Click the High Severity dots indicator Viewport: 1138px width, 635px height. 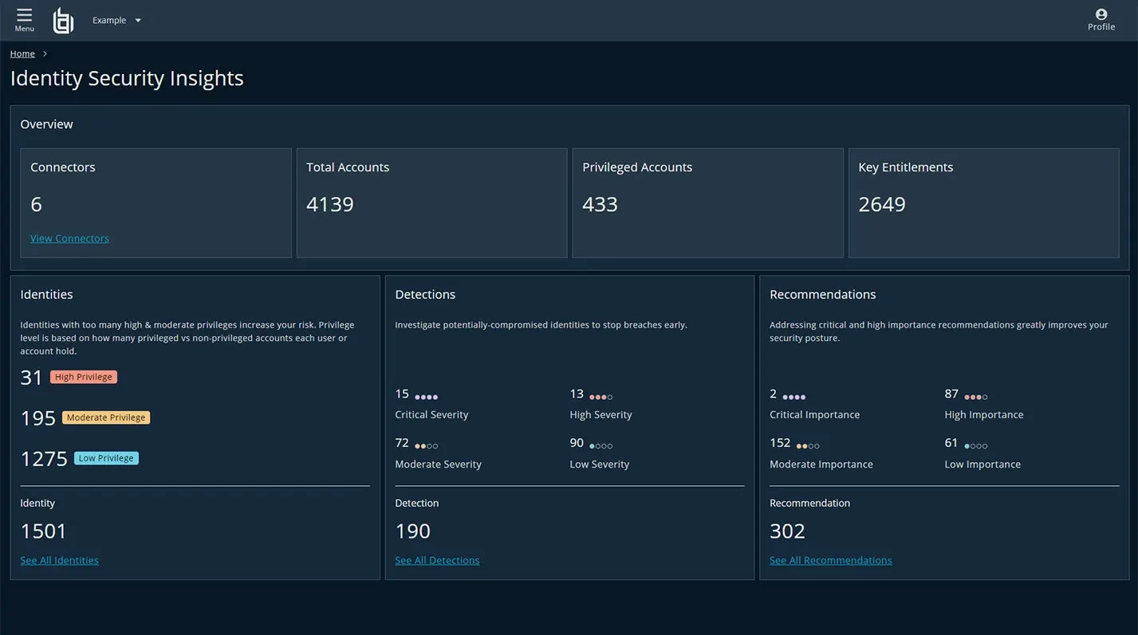[601, 397]
